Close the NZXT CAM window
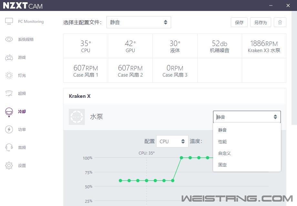The height and width of the screenshot is (206, 297). pyautogui.click(x=288, y=5)
